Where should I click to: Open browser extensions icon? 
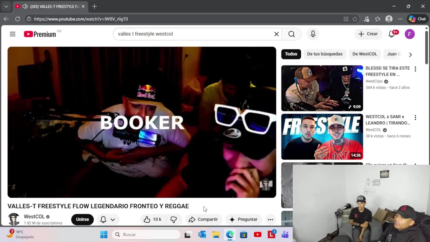tap(367, 19)
